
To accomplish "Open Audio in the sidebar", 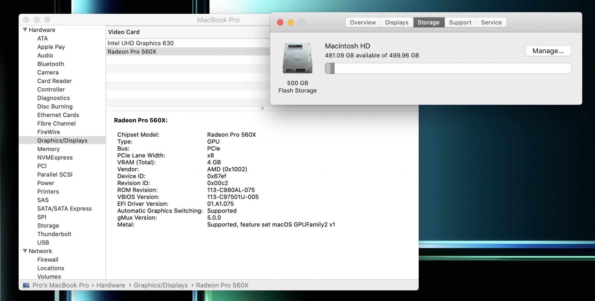I will (45, 55).
